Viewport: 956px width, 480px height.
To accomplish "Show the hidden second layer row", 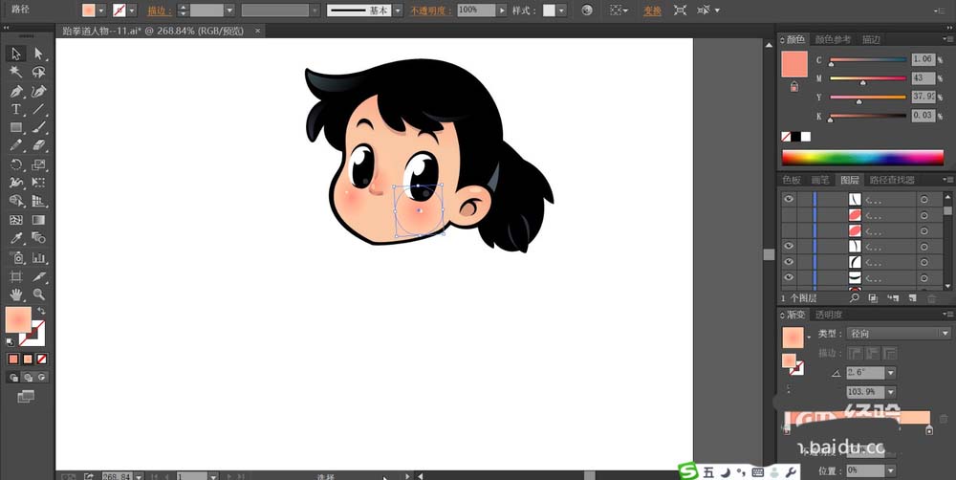I will point(789,215).
